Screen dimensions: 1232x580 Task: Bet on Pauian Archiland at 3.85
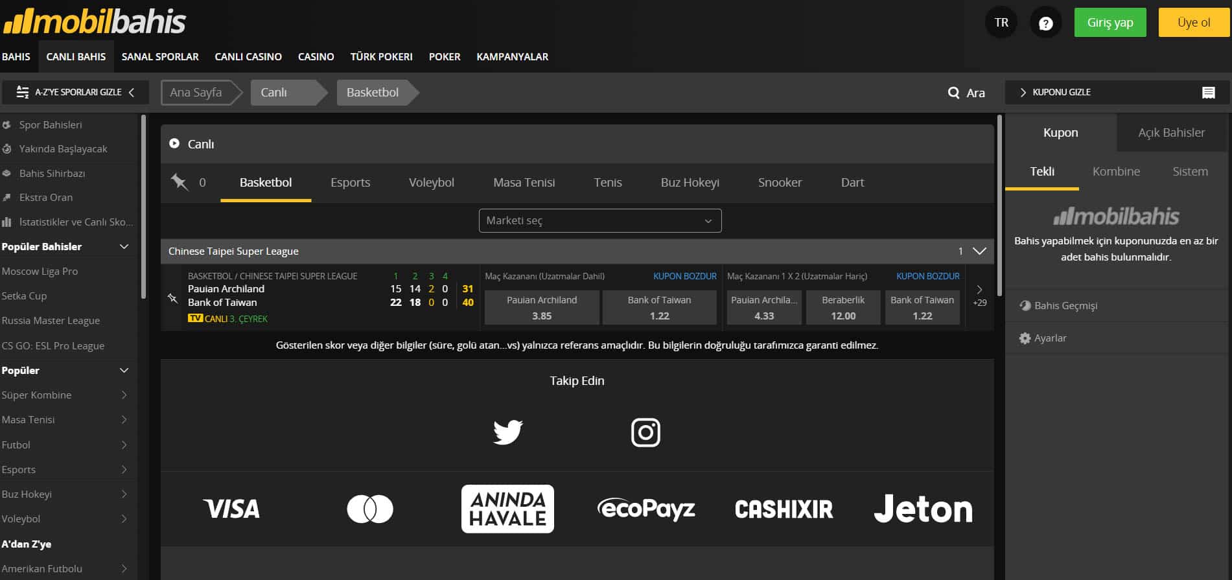tap(542, 307)
